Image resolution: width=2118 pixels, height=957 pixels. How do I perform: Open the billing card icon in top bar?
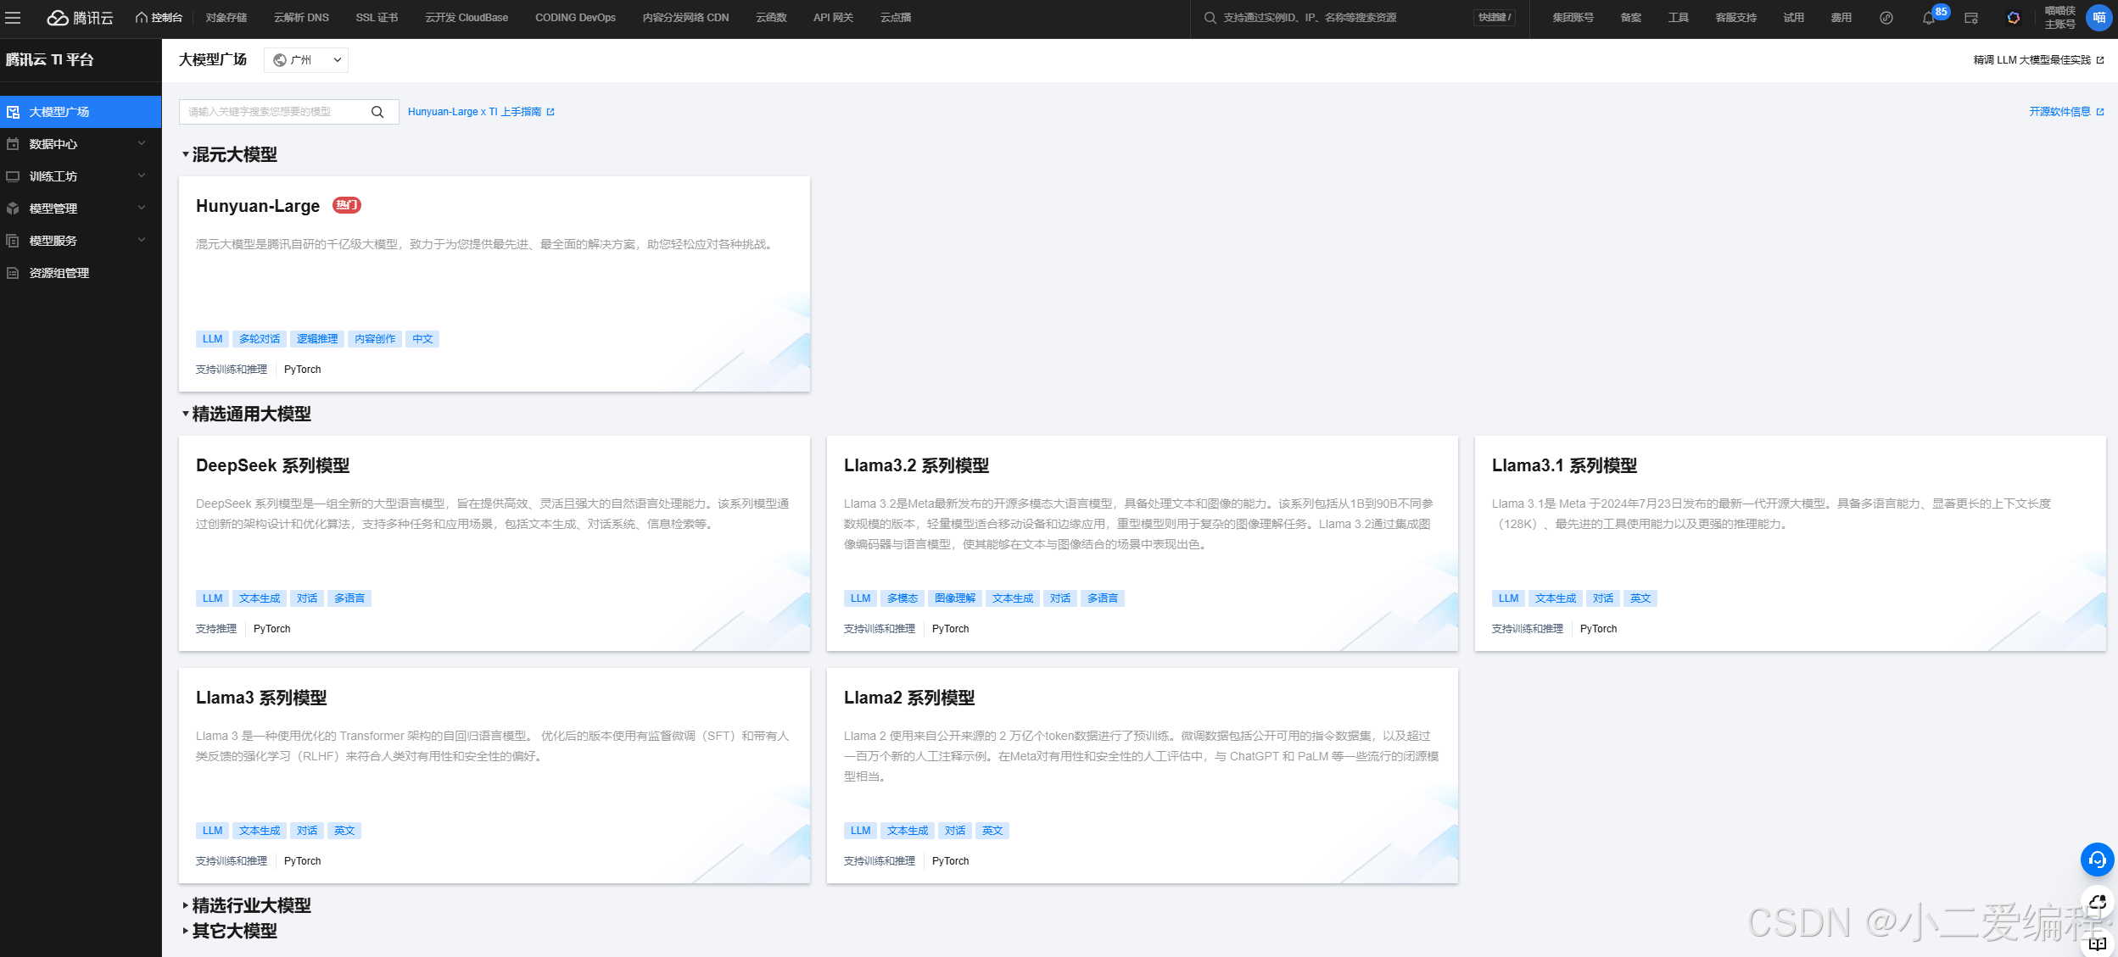[x=1971, y=18]
